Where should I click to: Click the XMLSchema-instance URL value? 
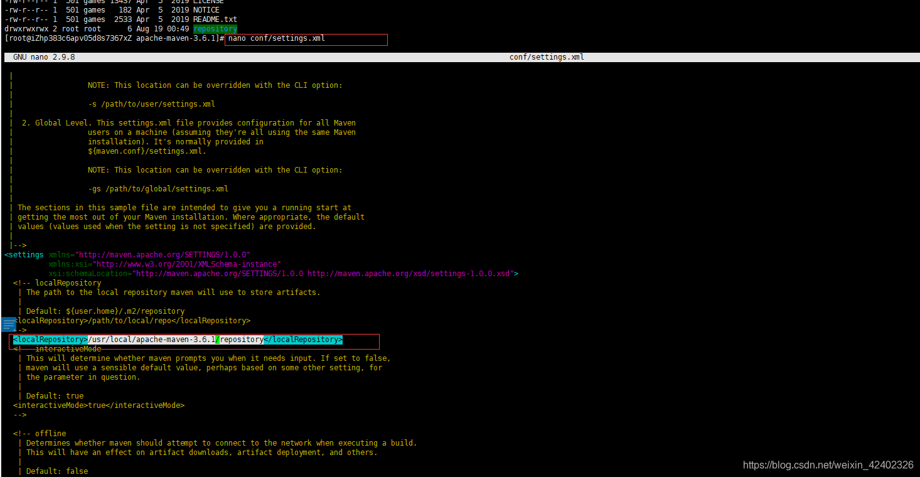coord(188,264)
